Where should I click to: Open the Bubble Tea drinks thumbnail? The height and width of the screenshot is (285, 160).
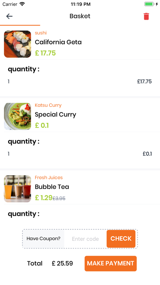coord(18,189)
